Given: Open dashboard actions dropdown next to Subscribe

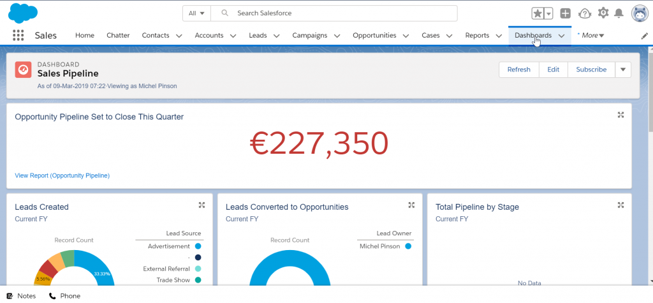Looking at the screenshot, I should click(x=623, y=70).
